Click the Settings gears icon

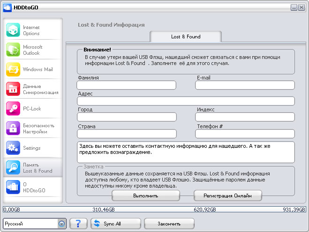tap(13, 148)
